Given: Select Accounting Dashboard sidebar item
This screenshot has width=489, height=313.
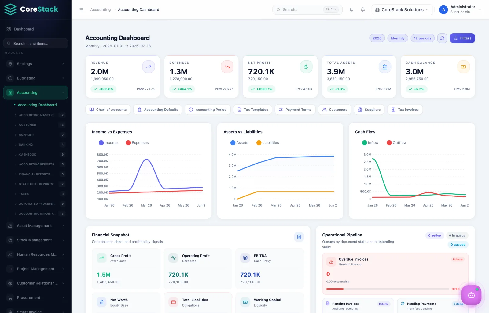Looking at the screenshot, I should 37,105.
